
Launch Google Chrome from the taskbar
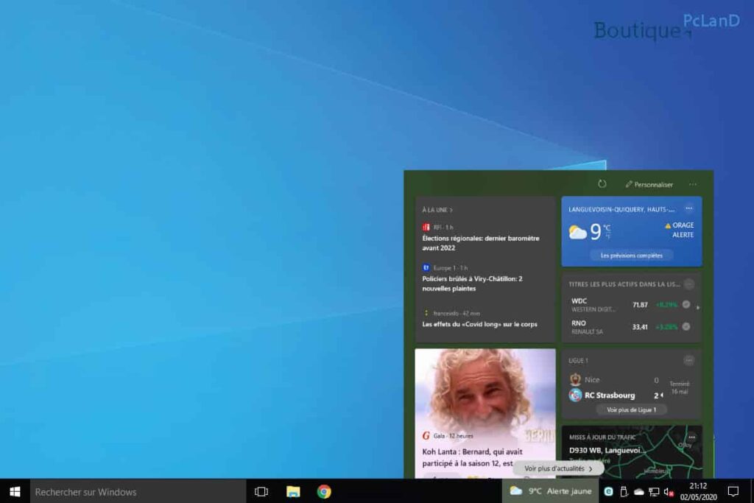tap(324, 491)
